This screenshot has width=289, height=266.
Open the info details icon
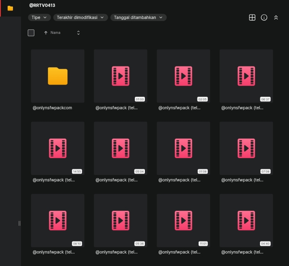click(264, 17)
